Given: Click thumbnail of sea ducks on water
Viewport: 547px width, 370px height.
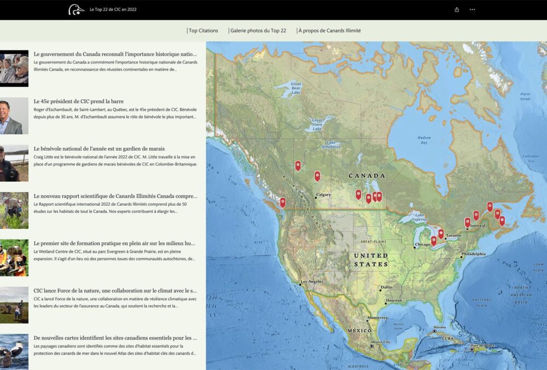Looking at the screenshot, I should point(14,352).
